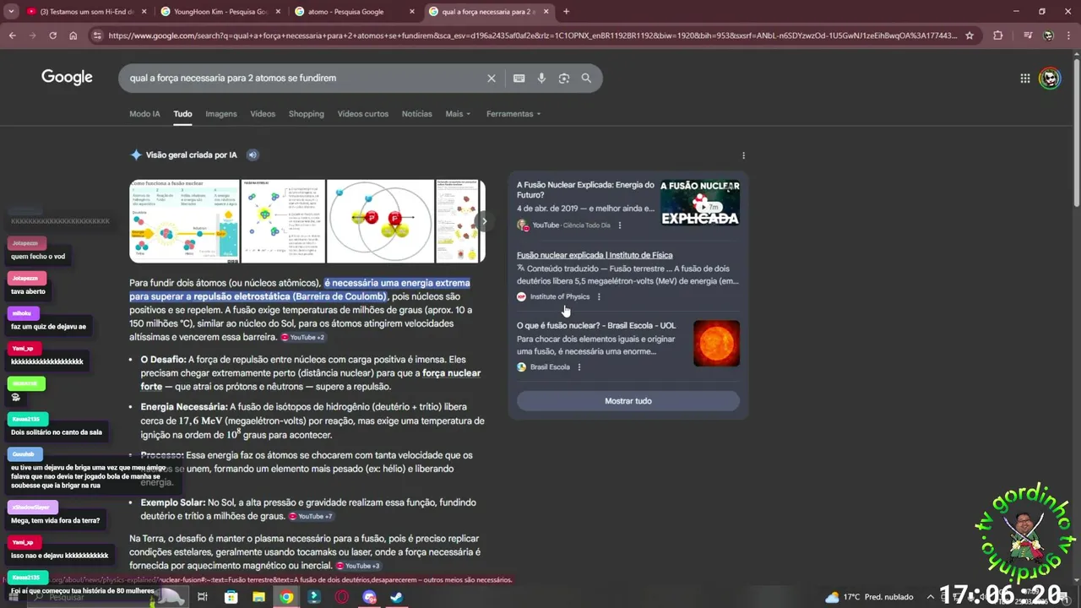Viewport: 1081px width, 608px height.
Task: Select the Notícias results tab
Action: (x=416, y=114)
